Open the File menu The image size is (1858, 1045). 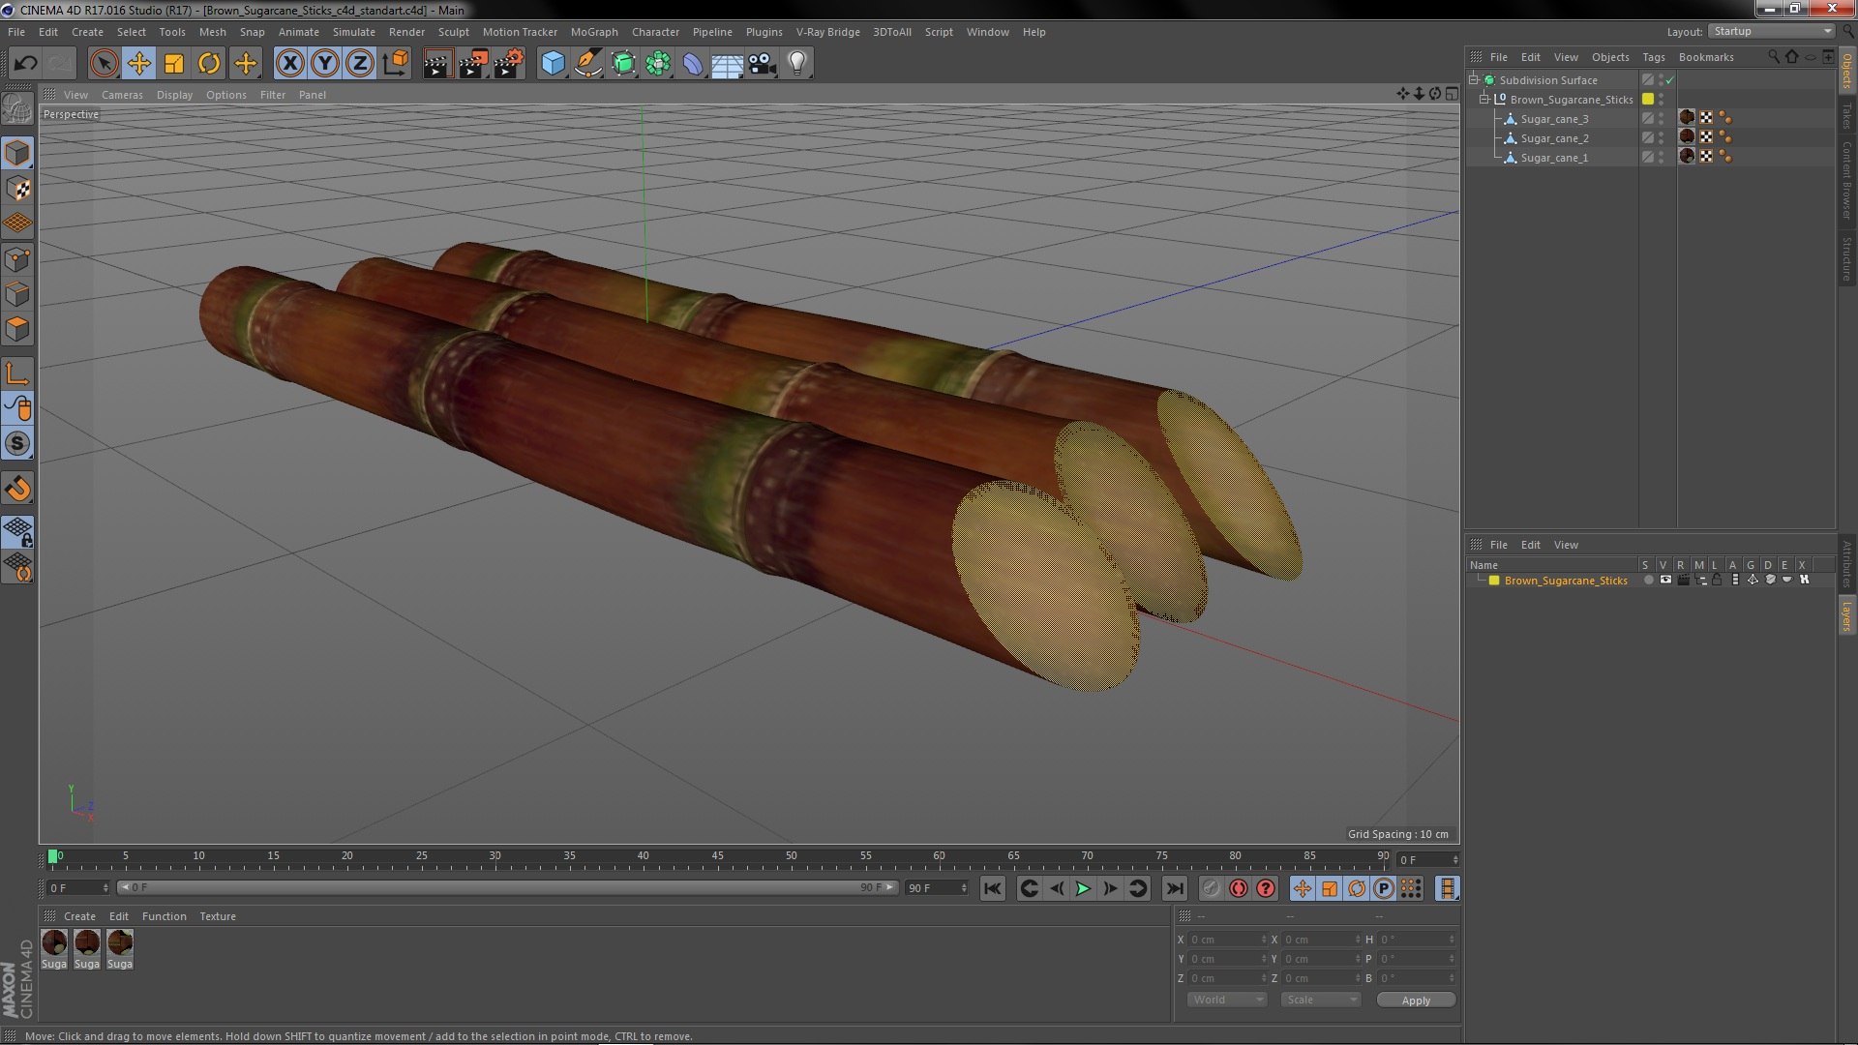(16, 32)
